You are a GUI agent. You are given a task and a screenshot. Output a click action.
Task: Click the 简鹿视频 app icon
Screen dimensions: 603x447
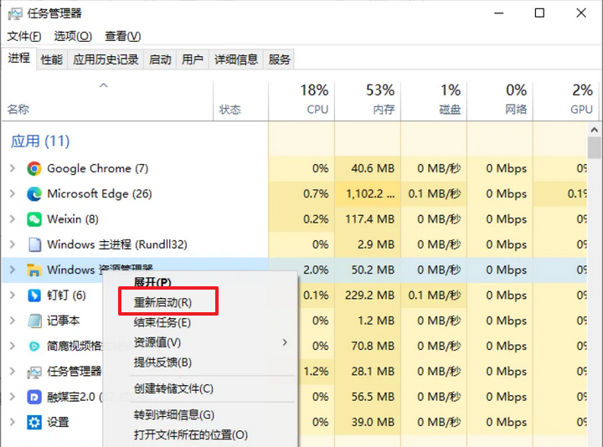pyautogui.click(x=34, y=347)
